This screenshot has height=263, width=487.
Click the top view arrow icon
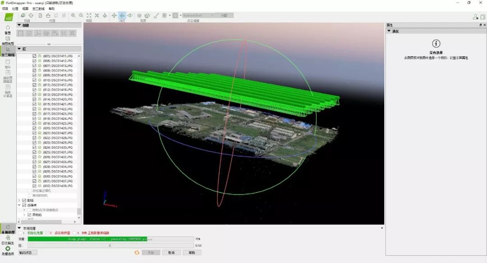click(x=105, y=15)
